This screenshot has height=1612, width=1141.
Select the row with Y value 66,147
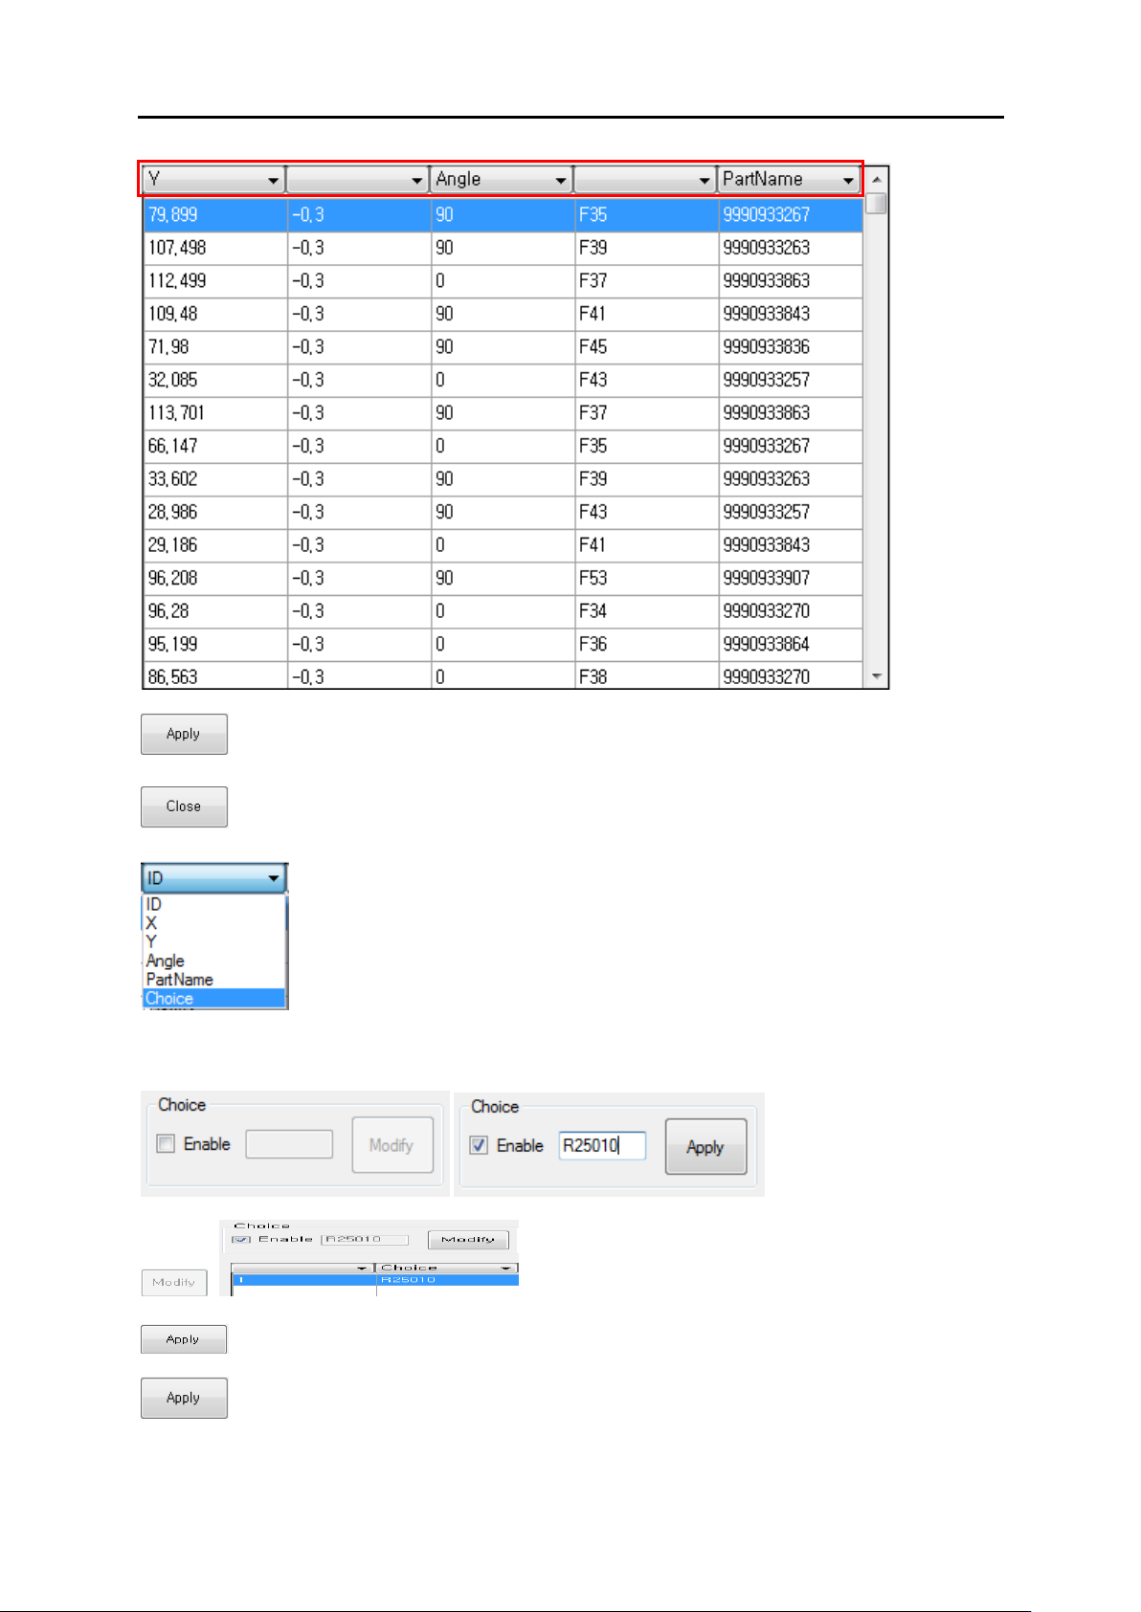(503, 446)
